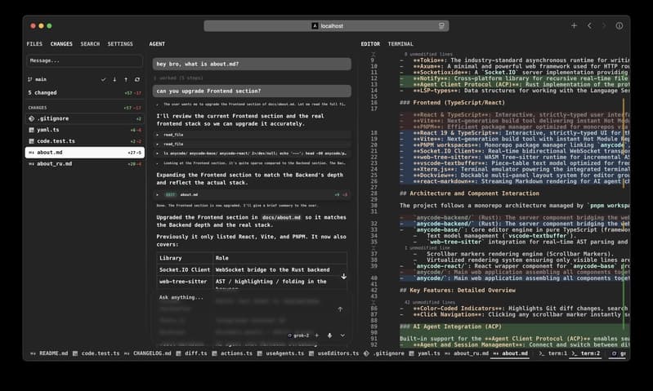Go back with the browser back chevron
The width and height of the screenshot is (653, 391).
pyautogui.click(x=589, y=26)
